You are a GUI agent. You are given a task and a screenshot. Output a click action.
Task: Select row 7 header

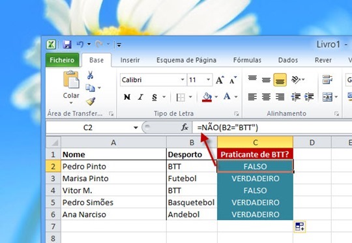coord(53,226)
